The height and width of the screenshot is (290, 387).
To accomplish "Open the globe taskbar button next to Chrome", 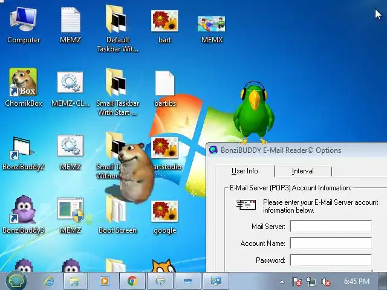I will (160, 281).
